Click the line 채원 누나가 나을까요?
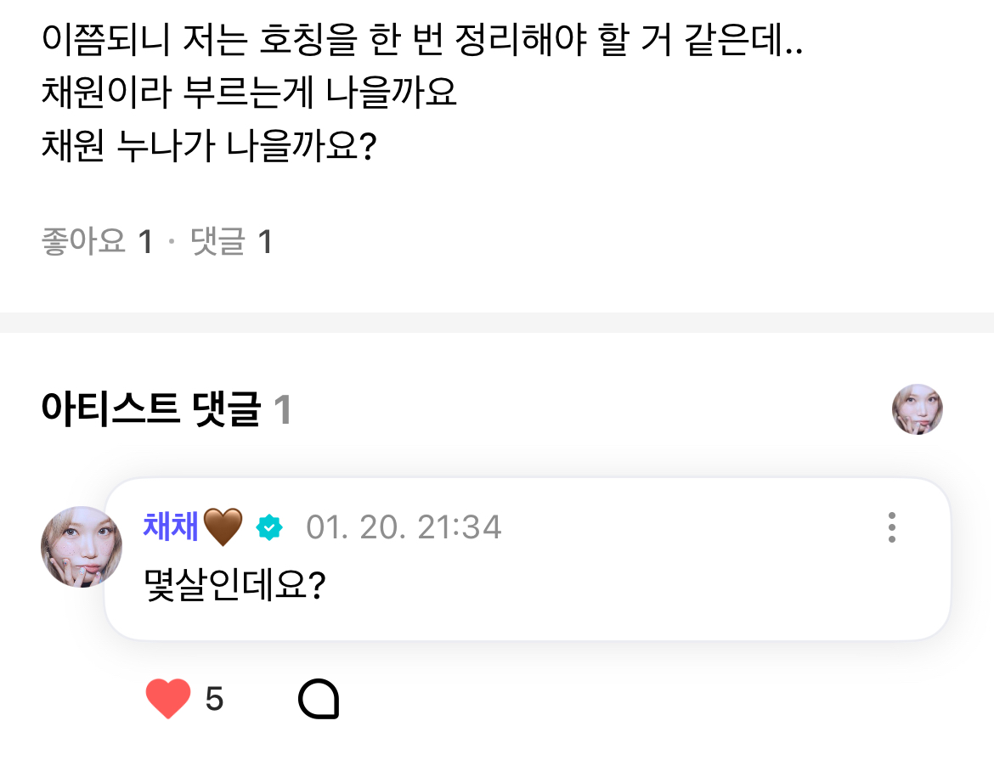 tap(209, 148)
